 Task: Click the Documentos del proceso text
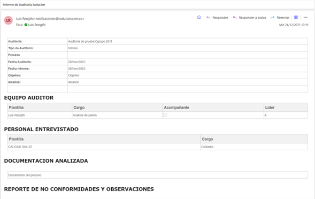(x=25, y=175)
